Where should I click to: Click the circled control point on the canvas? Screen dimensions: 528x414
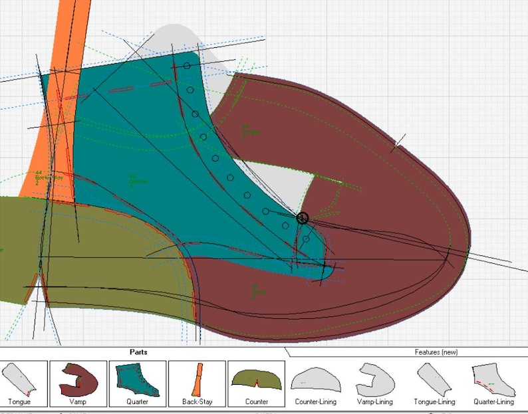point(303,218)
